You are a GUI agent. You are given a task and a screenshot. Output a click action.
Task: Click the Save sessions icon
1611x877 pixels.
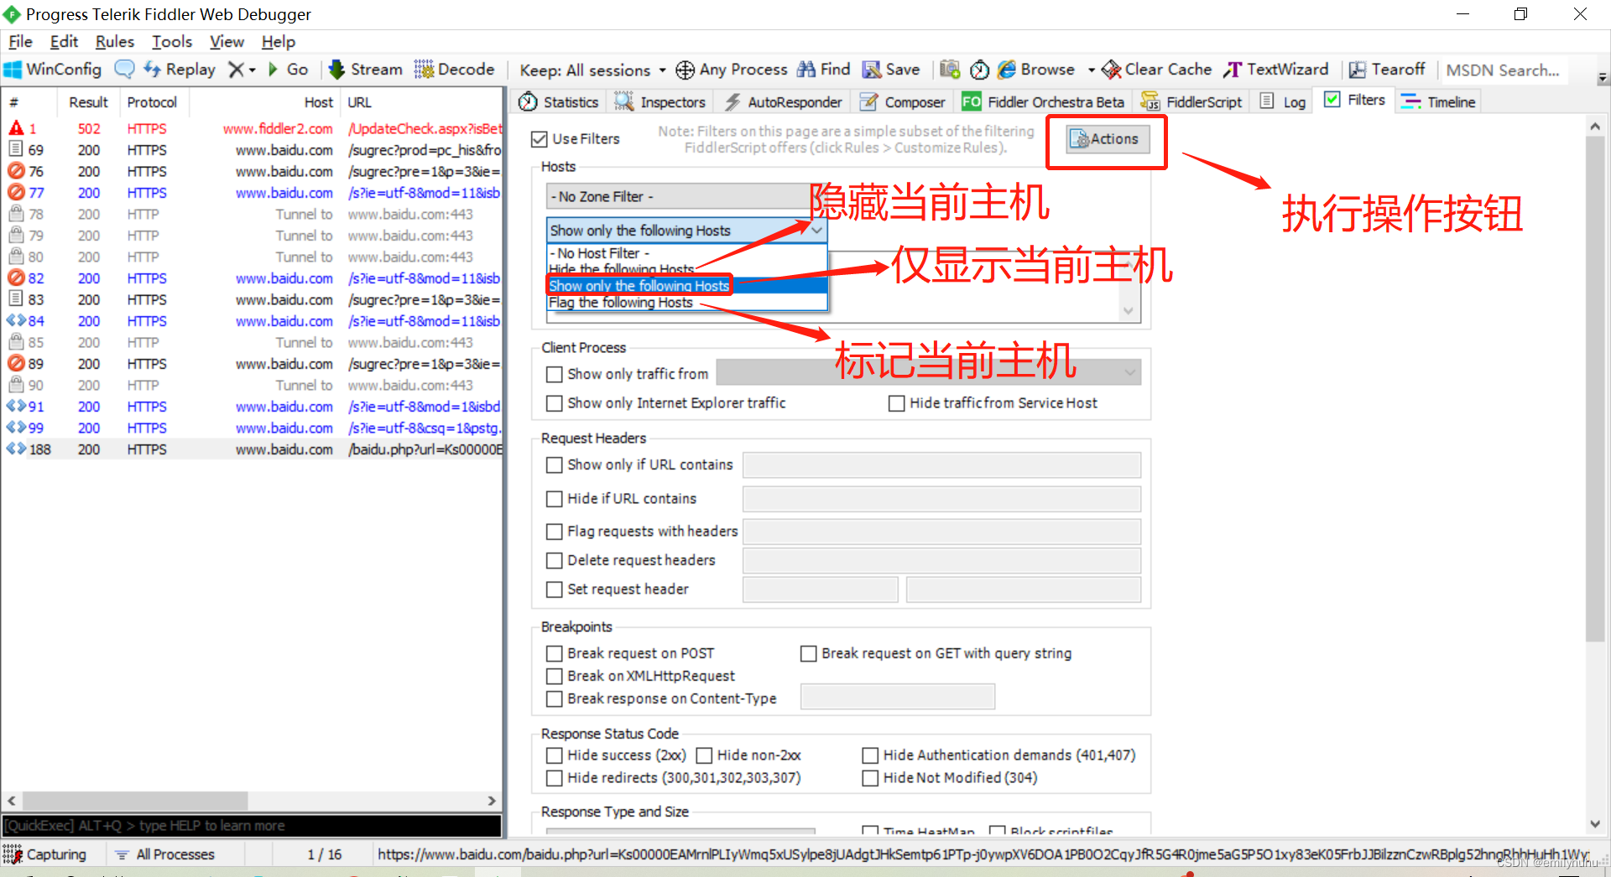pos(872,70)
